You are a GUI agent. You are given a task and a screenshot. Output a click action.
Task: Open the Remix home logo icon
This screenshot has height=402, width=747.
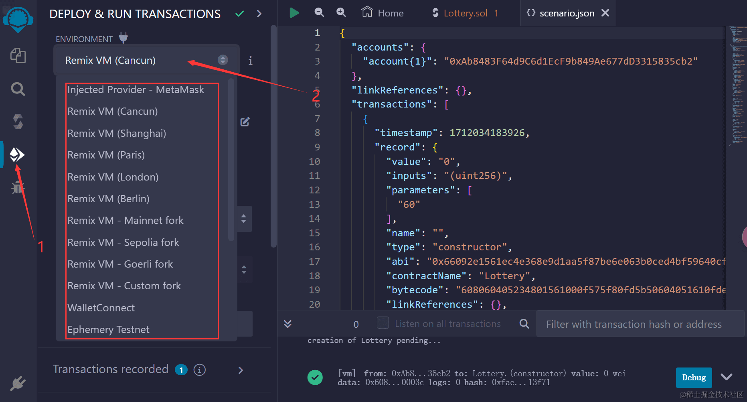click(x=18, y=19)
